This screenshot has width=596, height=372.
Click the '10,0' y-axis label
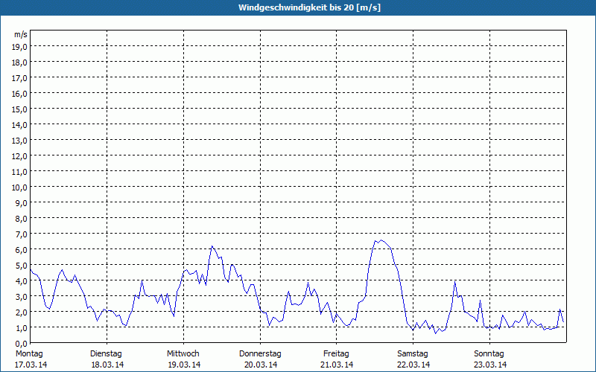click(19, 187)
